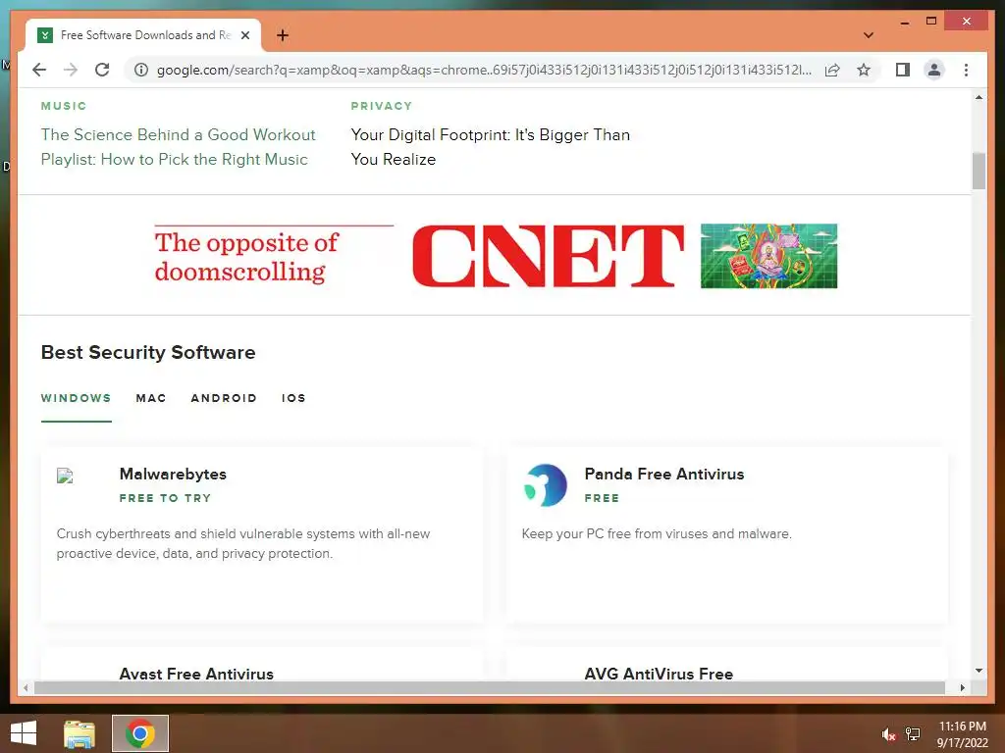1005x753 pixels.
Task: Open File Explorer from taskbar
Action: pyautogui.click(x=79, y=733)
